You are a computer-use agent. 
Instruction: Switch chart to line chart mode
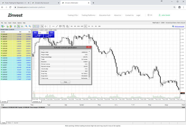coord(22,26)
